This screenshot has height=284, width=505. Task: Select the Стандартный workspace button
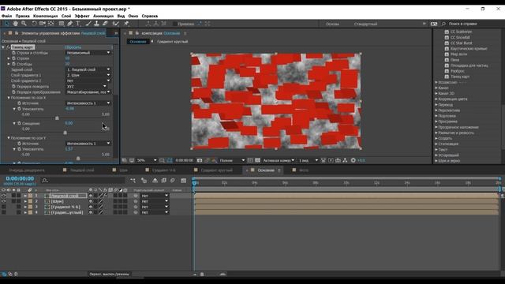tap(365, 24)
